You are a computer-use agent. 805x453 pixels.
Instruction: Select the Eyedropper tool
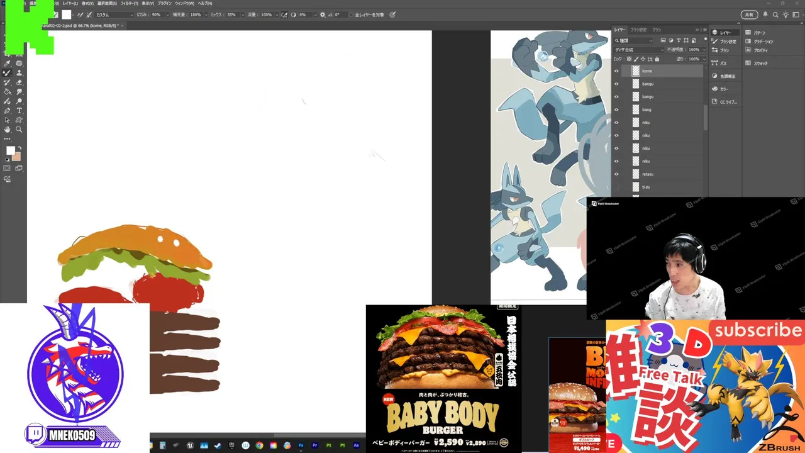pyautogui.click(x=7, y=64)
